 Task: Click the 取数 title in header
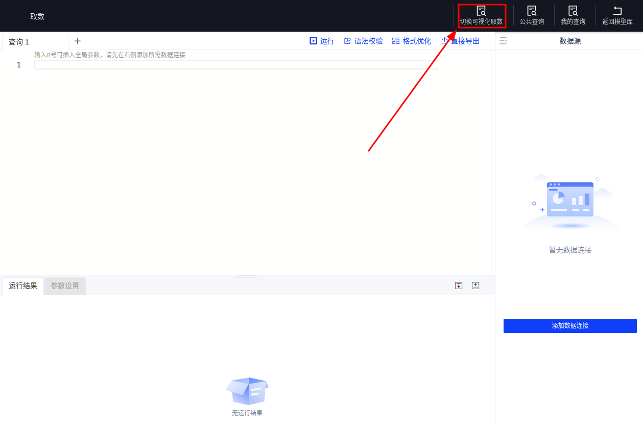(37, 16)
